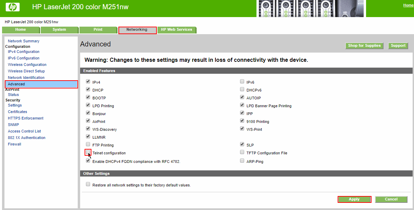Open Network Identification page
This screenshot has height=210, width=414.
pos(26,78)
